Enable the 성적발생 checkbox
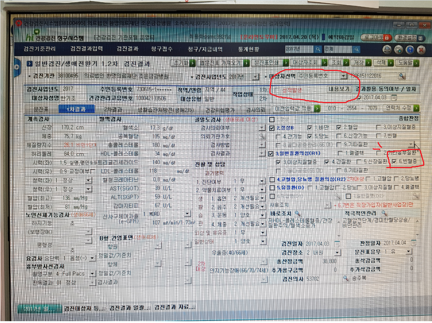 277,90
